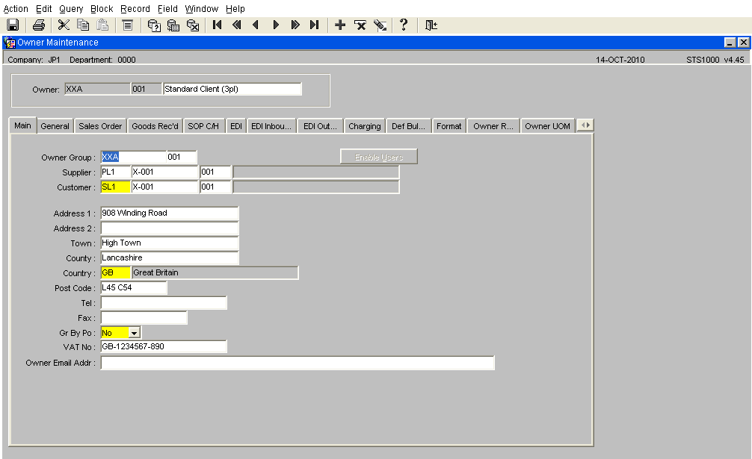Image resolution: width=752 pixels, height=459 pixels.
Task: Go to the next record arrow
Action: coord(276,25)
